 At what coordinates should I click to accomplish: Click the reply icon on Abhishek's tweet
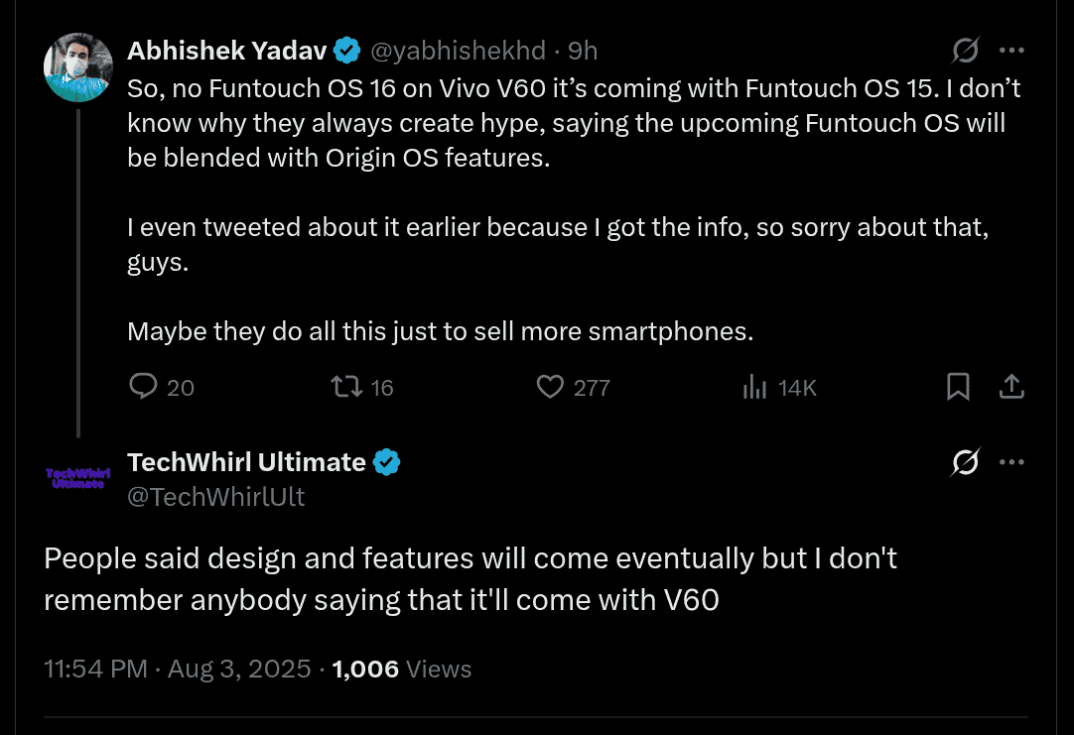click(x=142, y=387)
